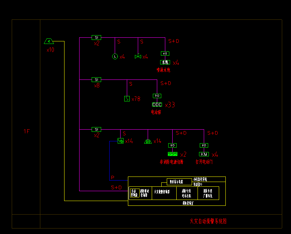Select the x8 quantity under the SI module
This screenshot has width=291, height=234.
point(97,85)
